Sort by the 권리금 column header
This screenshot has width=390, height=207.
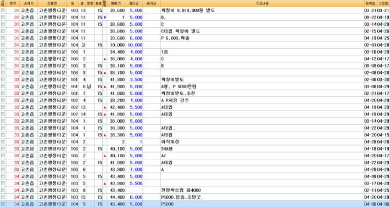134,3
